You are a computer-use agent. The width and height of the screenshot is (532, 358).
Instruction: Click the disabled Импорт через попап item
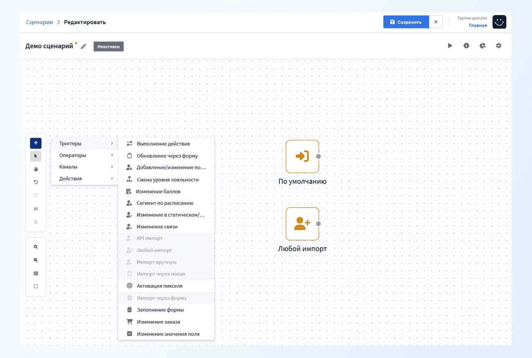point(166,274)
